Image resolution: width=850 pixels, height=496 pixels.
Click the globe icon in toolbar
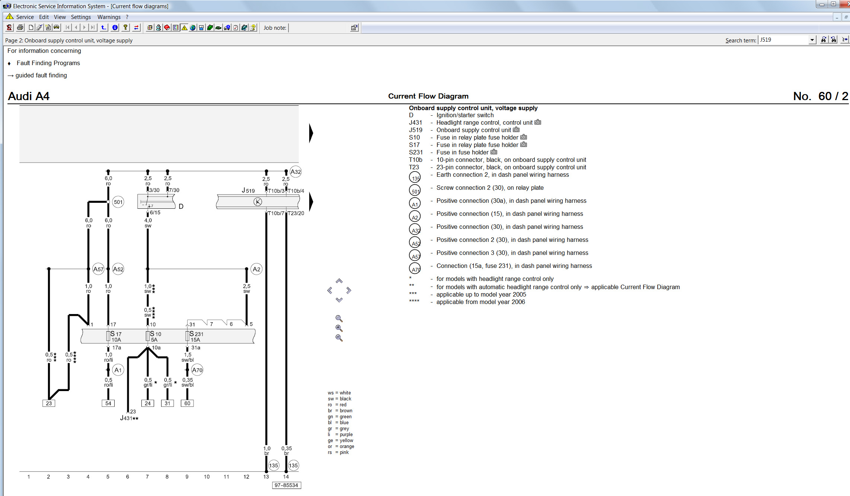(x=193, y=28)
